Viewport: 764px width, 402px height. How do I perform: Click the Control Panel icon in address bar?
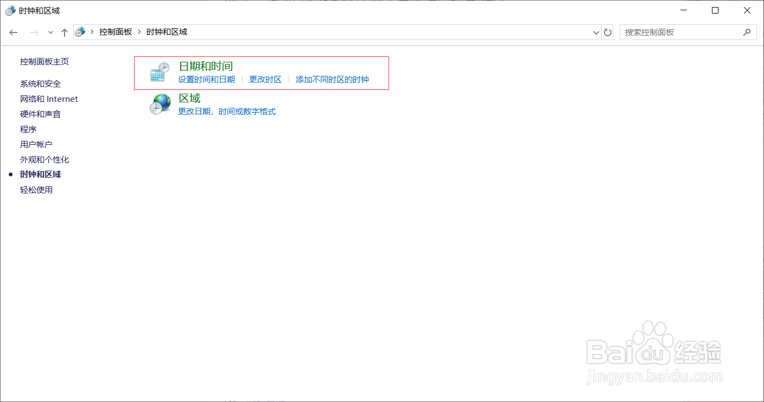[x=80, y=31]
